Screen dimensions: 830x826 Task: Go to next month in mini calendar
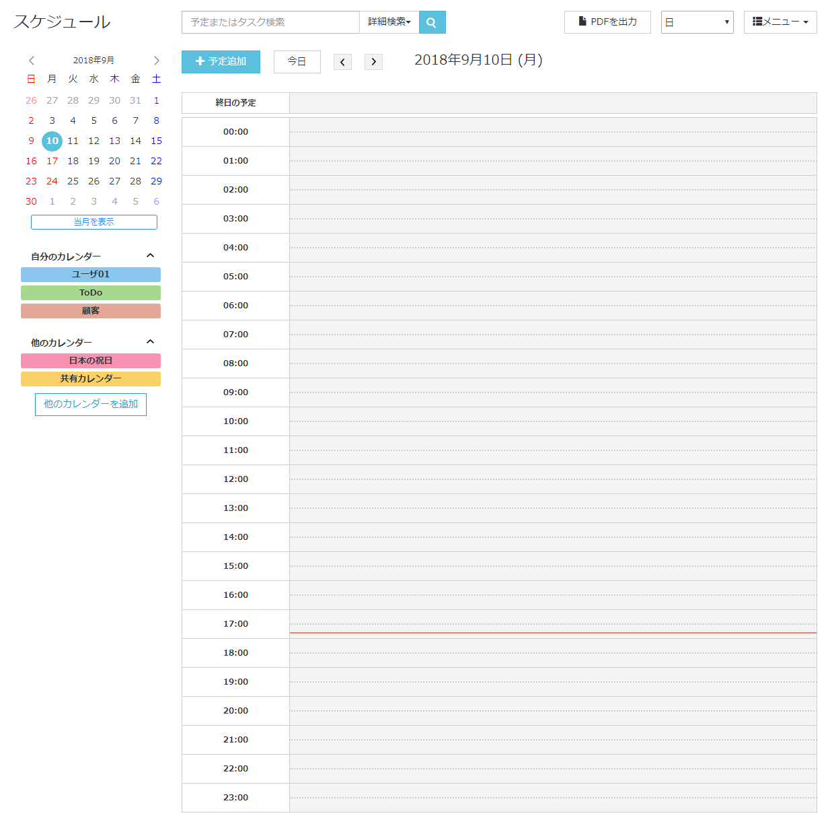[157, 61]
